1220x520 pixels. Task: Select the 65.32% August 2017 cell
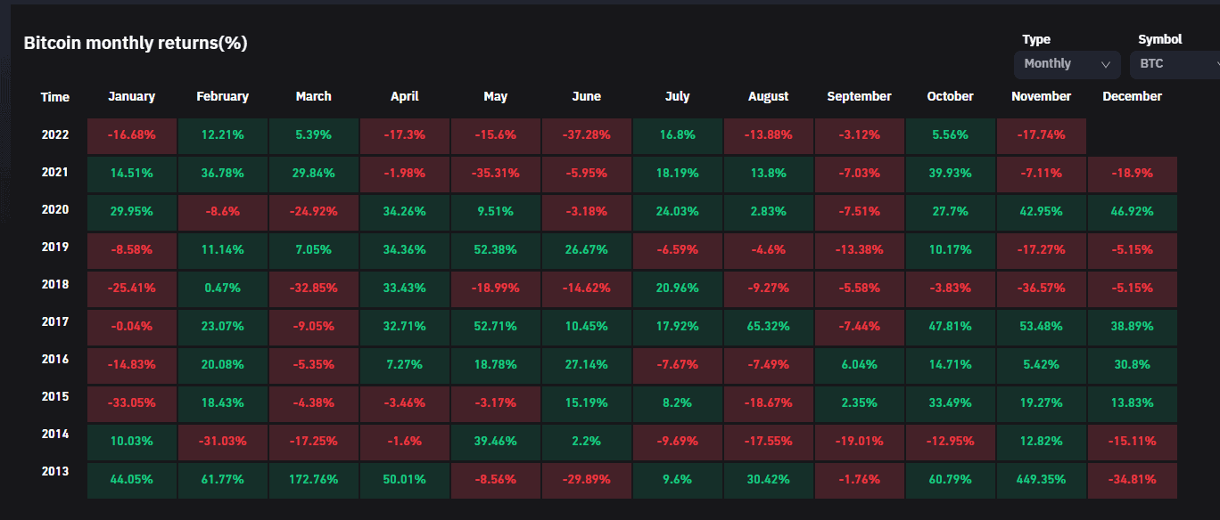pos(768,327)
